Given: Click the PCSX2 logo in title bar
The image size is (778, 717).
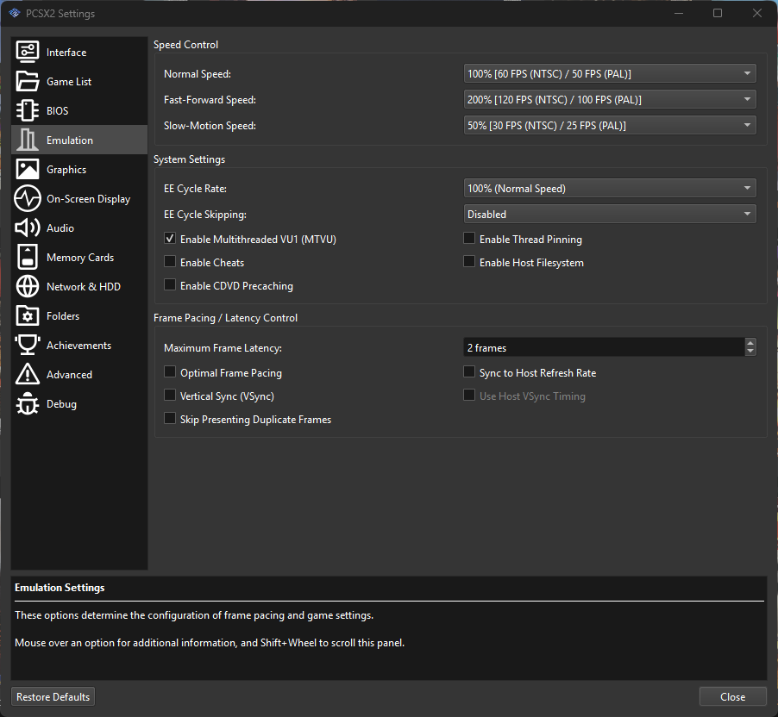Looking at the screenshot, I should (x=15, y=14).
